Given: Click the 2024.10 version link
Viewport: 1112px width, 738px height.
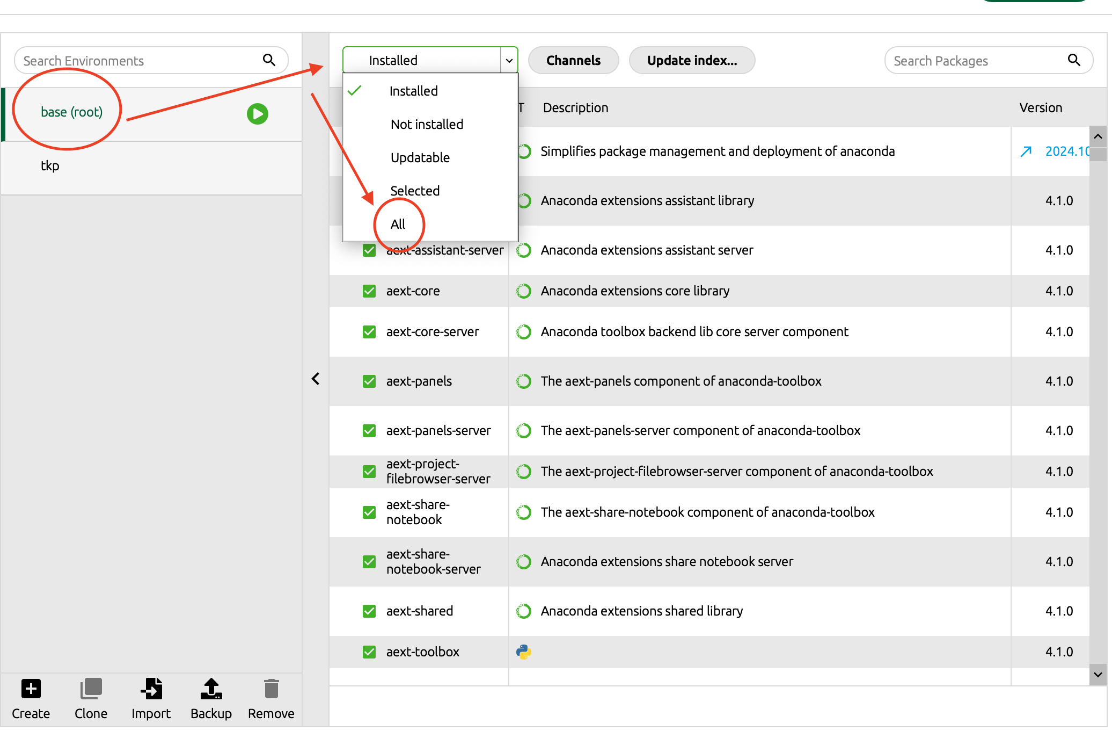Looking at the screenshot, I should (1067, 151).
